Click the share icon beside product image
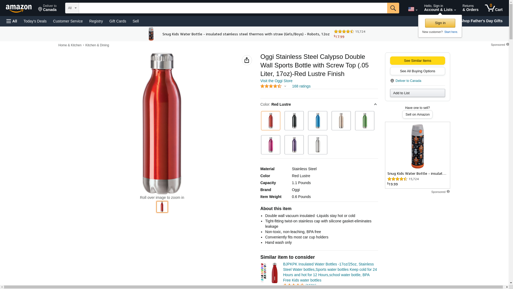 pyautogui.click(x=247, y=60)
